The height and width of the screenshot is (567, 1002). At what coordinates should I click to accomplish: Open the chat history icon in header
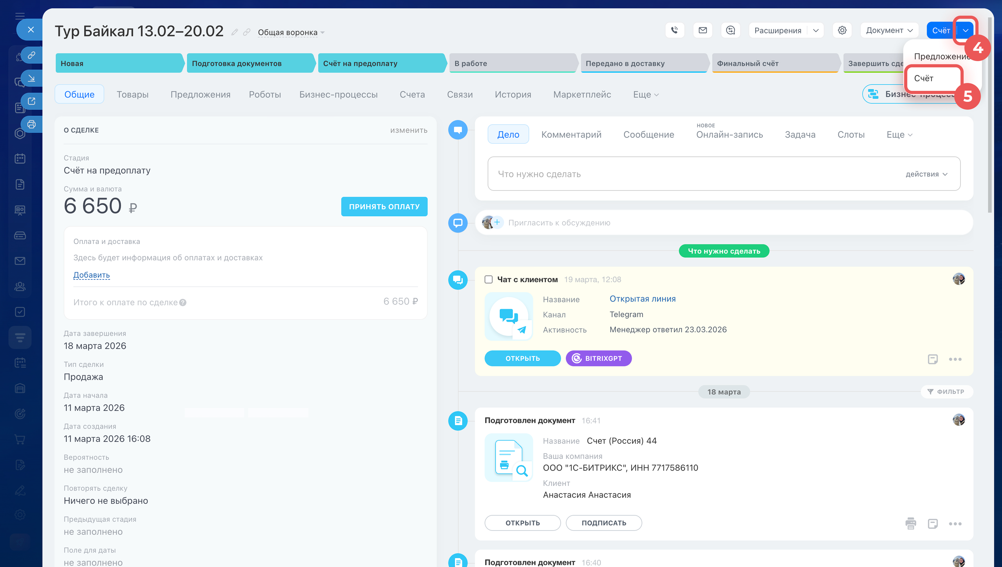(730, 30)
